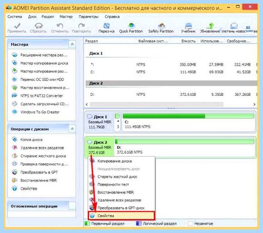Choose Копирование диска in context menu

121,161
